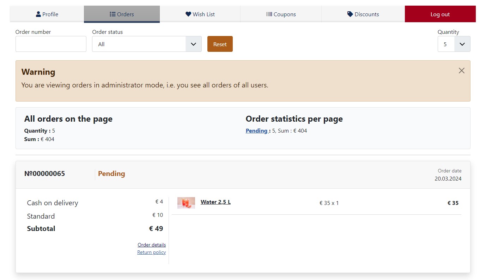Open the Order details link

(152, 245)
